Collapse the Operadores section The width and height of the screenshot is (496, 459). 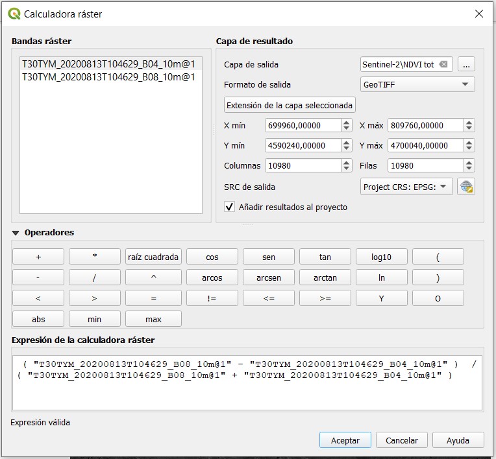[16, 233]
